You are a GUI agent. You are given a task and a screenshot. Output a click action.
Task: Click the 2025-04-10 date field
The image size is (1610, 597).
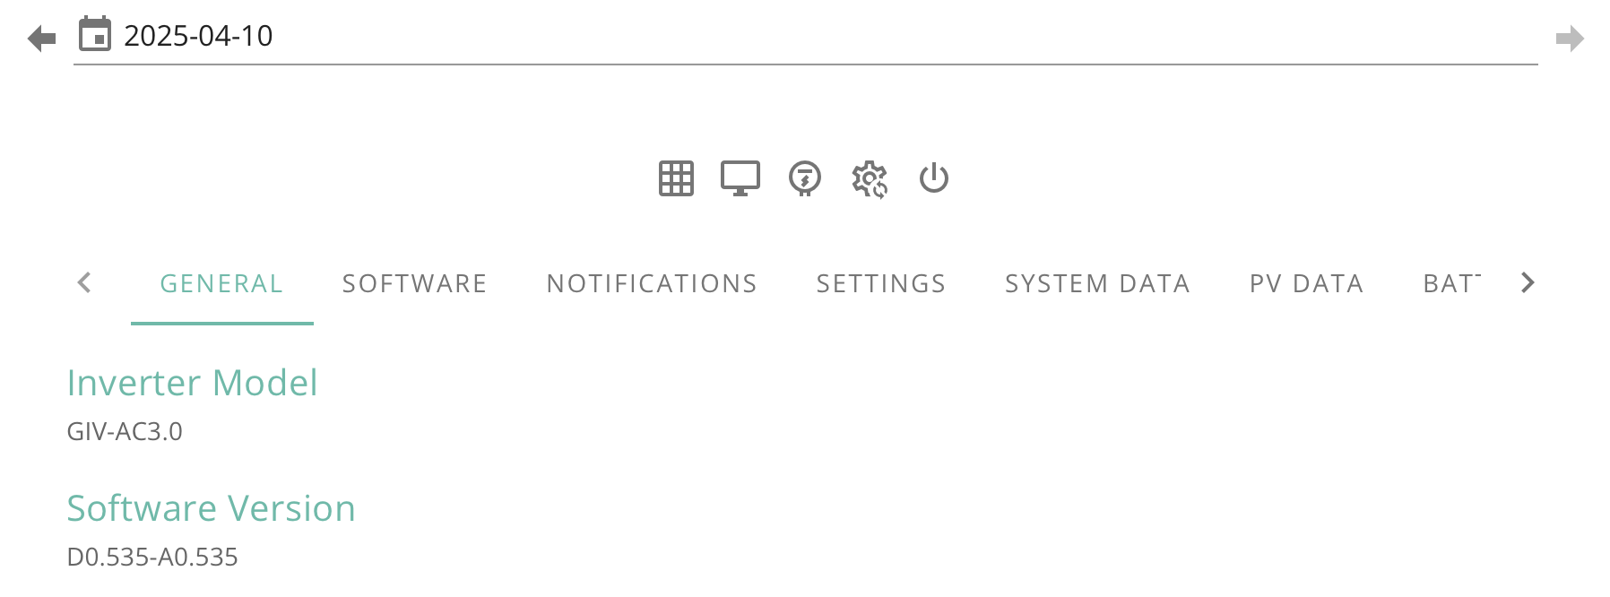[805, 36]
